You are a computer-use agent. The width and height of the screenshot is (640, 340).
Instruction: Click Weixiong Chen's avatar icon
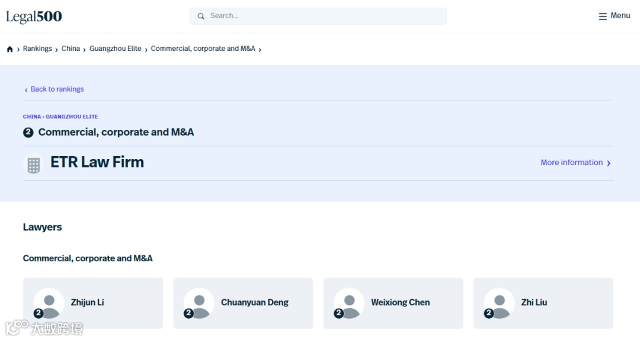(x=349, y=303)
